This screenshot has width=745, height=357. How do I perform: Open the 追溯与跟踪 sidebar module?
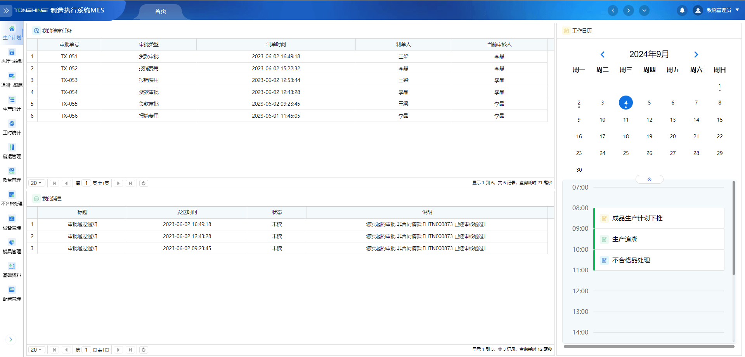click(12, 80)
